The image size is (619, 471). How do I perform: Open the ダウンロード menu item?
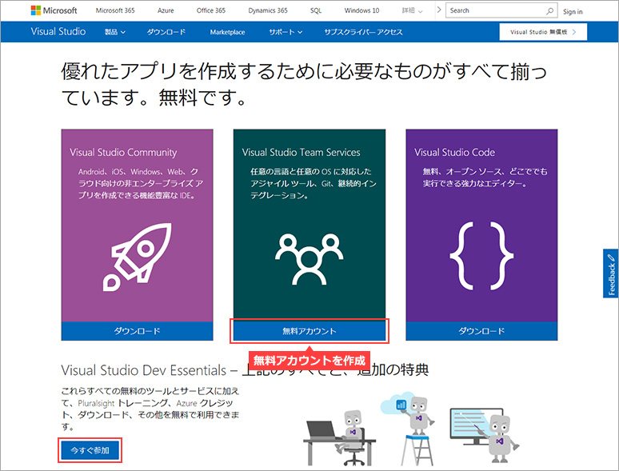[166, 32]
